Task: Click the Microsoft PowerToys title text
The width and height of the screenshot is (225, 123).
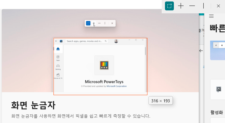Action: [104, 82]
